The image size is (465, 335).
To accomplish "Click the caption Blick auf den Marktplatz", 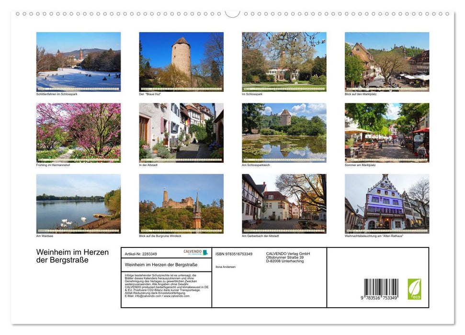I will [x=361, y=94].
